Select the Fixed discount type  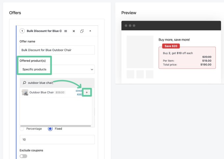point(50,129)
